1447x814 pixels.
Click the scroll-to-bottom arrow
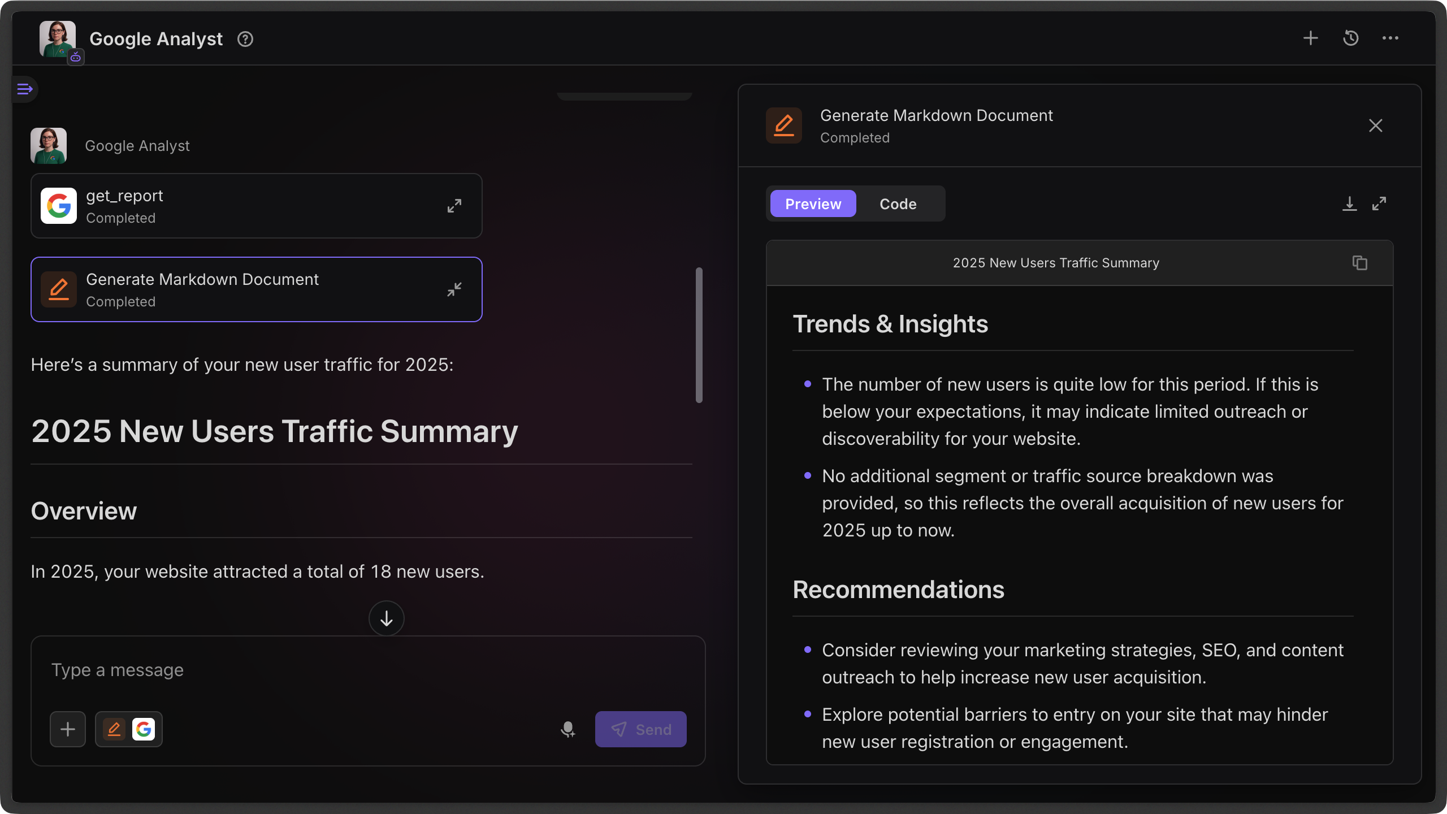(386, 618)
